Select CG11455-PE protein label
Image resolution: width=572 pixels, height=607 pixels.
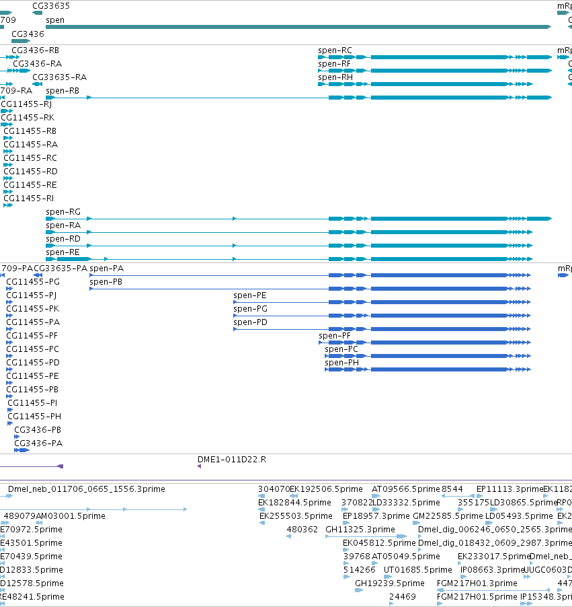(x=32, y=376)
